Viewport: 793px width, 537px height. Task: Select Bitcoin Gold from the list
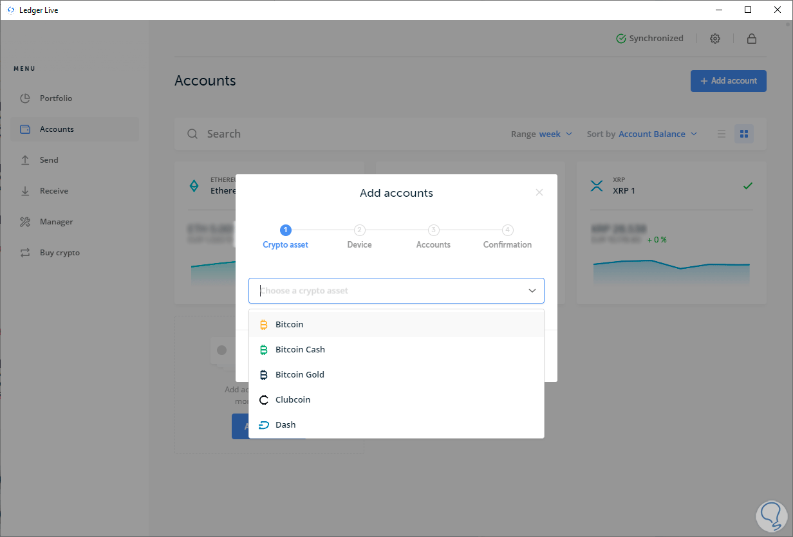(397, 375)
